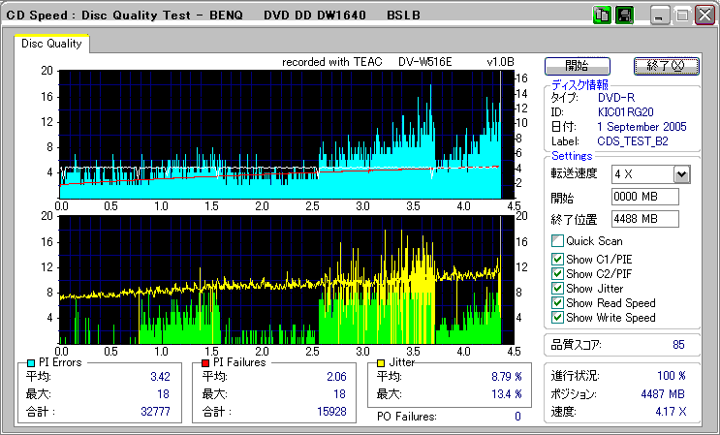Close window with title bar X
Viewport: 720px width, 435px height.
(704, 16)
